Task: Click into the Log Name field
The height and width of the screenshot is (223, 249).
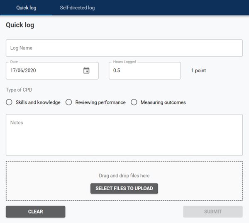Action: pyautogui.click(x=124, y=48)
